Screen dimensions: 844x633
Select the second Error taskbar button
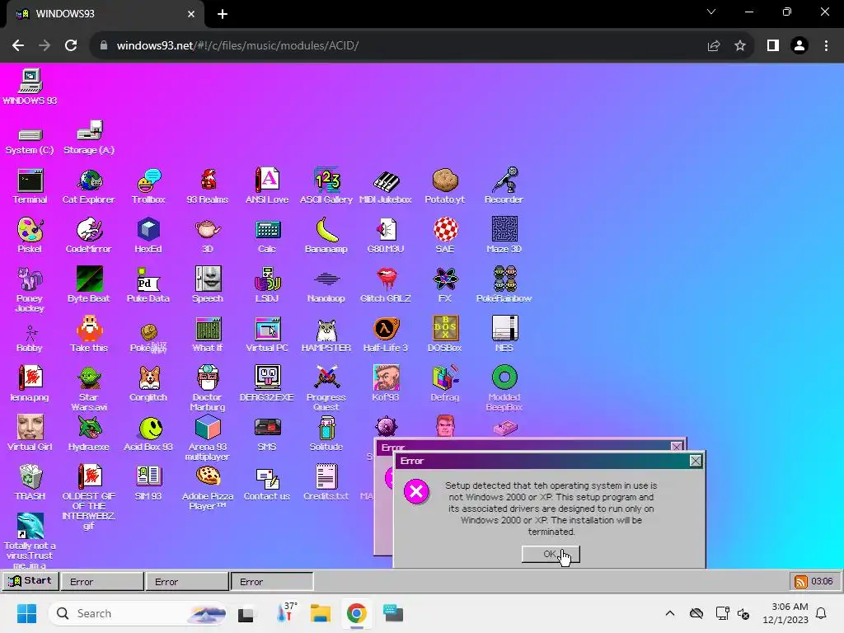[187, 581]
